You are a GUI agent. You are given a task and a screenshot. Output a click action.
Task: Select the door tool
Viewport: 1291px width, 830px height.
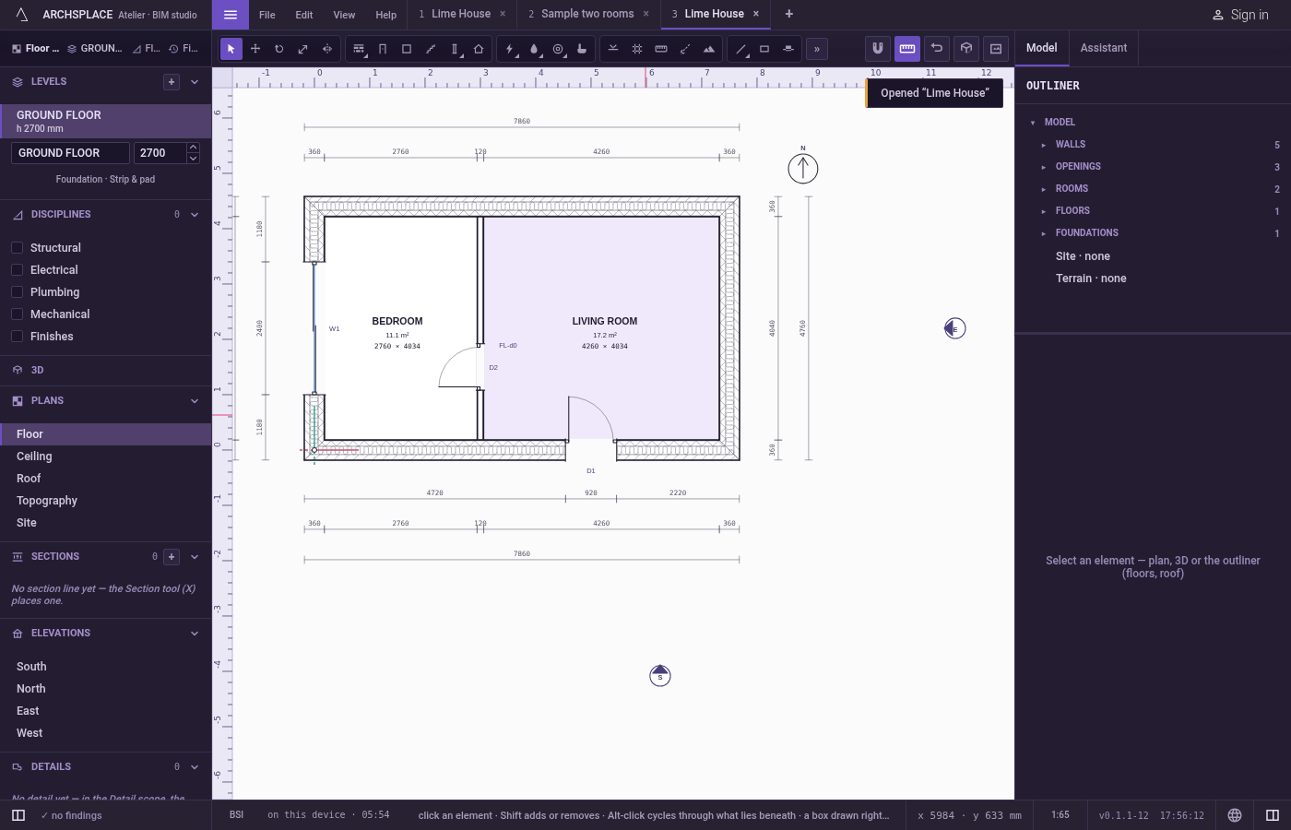383,49
